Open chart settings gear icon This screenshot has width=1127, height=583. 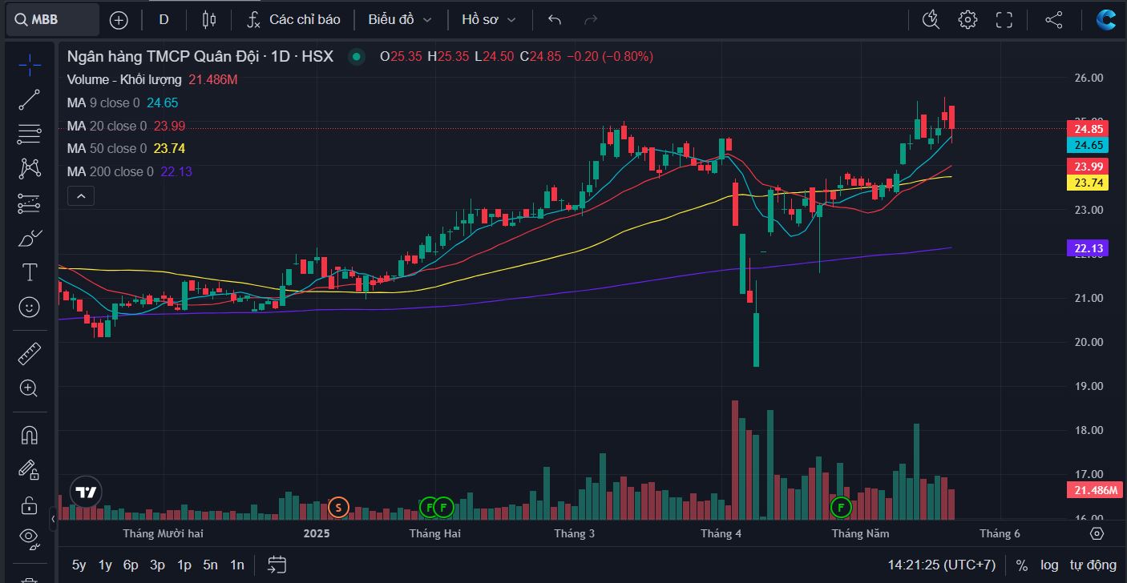coord(967,20)
